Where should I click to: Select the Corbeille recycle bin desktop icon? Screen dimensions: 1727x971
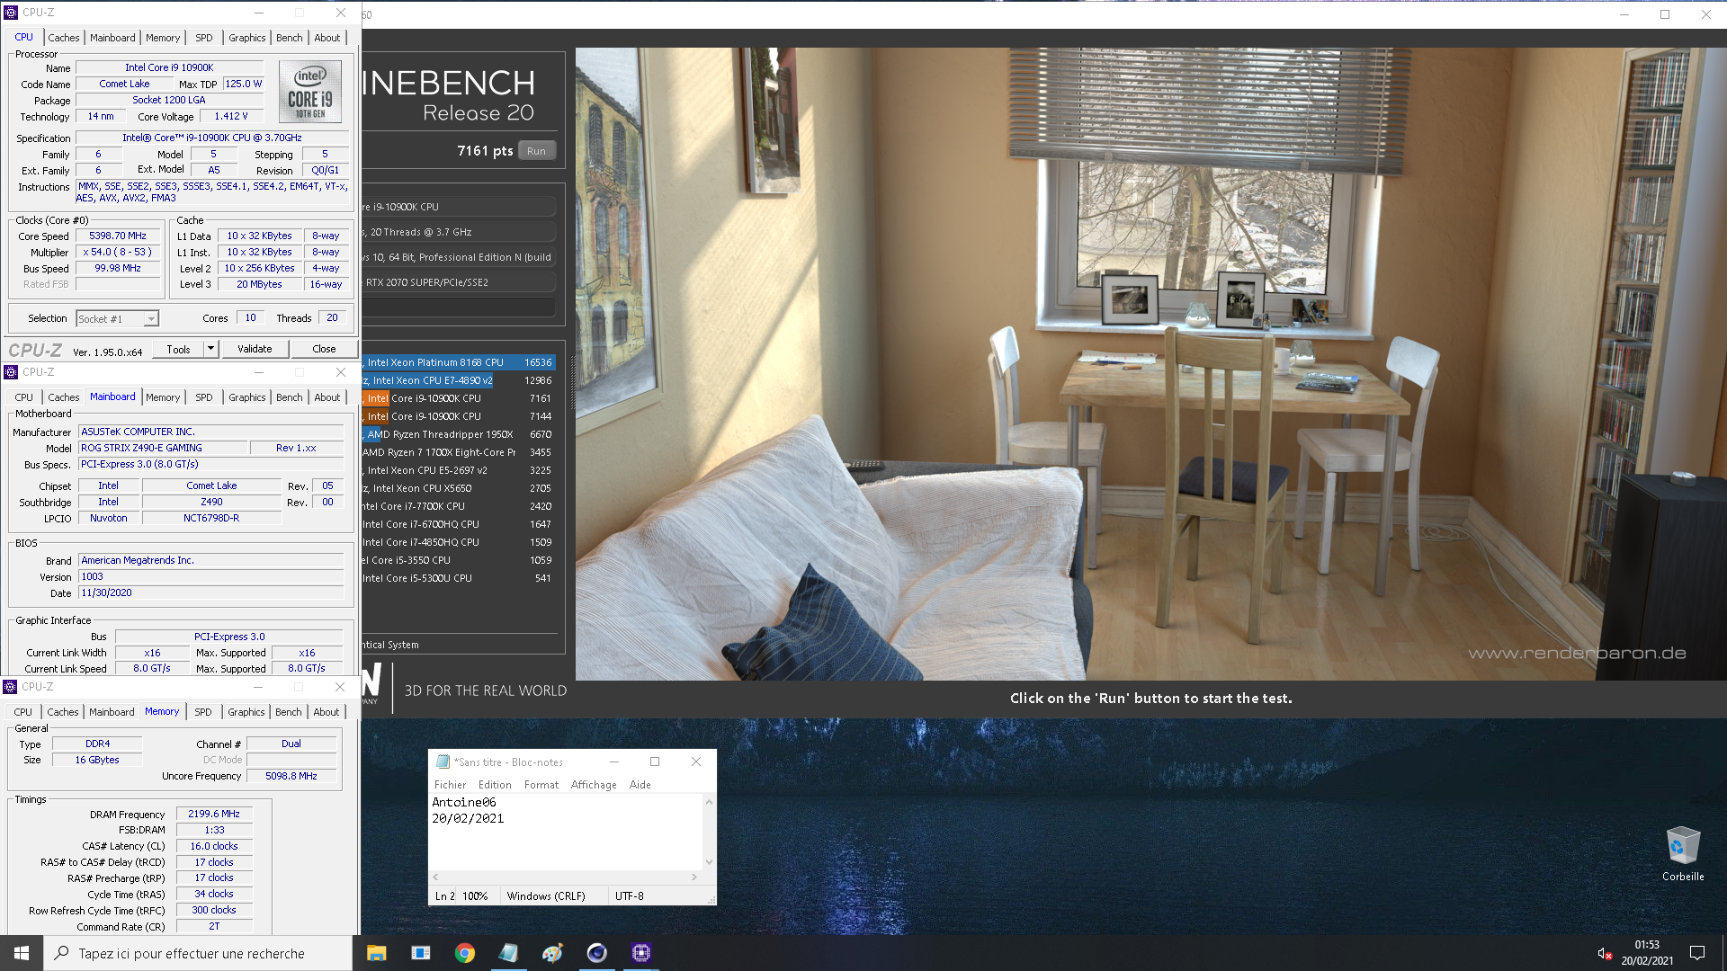tap(1683, 854)
